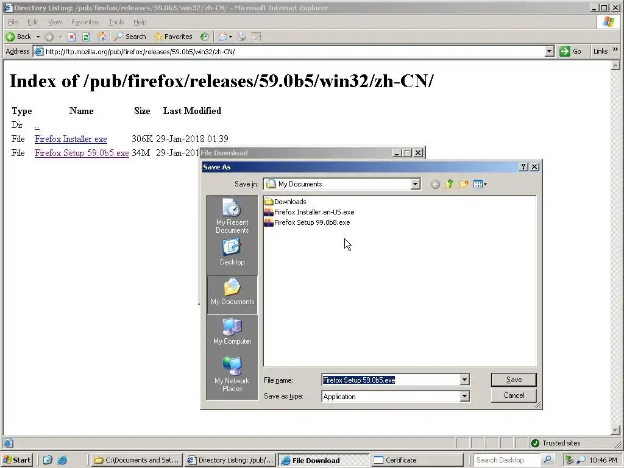The width and height of the screenshot is (624, 468).
Task: Open the Tools menu
Action: (116, 22)
